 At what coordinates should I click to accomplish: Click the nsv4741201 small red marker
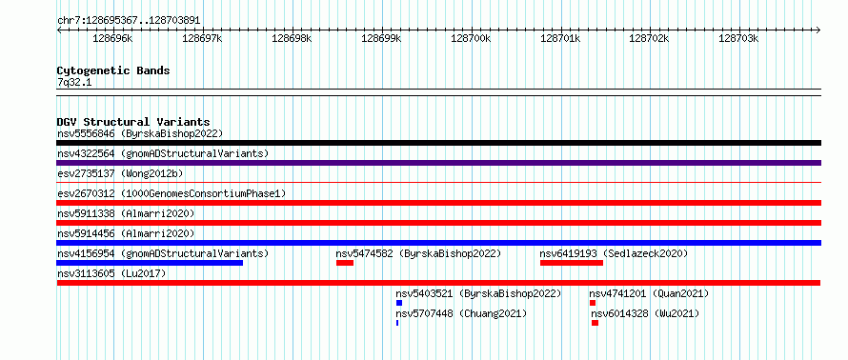tap(593, 303)
